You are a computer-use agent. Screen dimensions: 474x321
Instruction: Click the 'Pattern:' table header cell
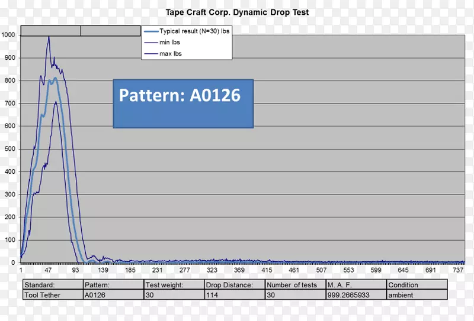(x=113, y=285)
